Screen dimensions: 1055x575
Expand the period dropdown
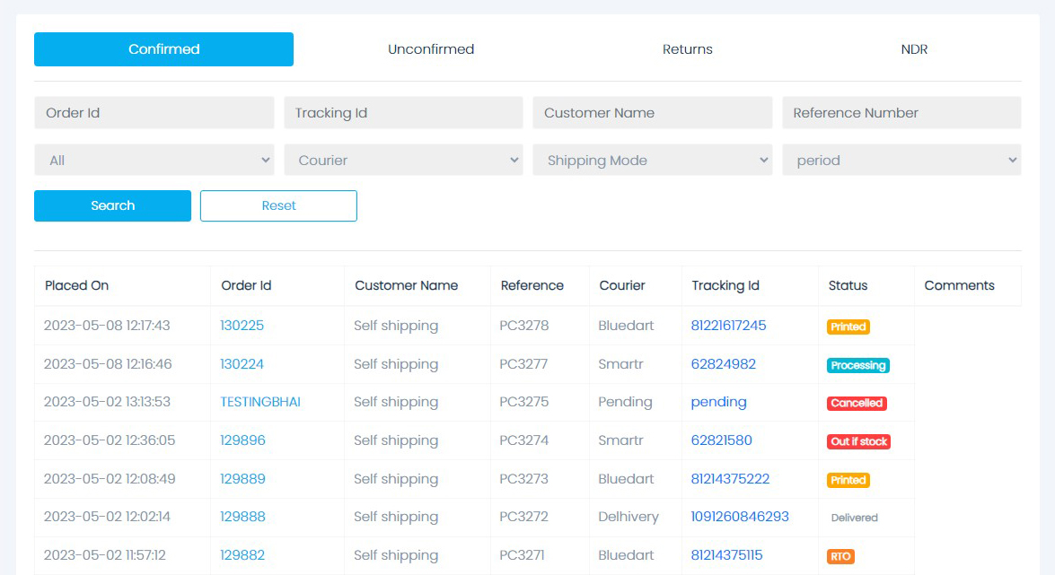[901, 161]
